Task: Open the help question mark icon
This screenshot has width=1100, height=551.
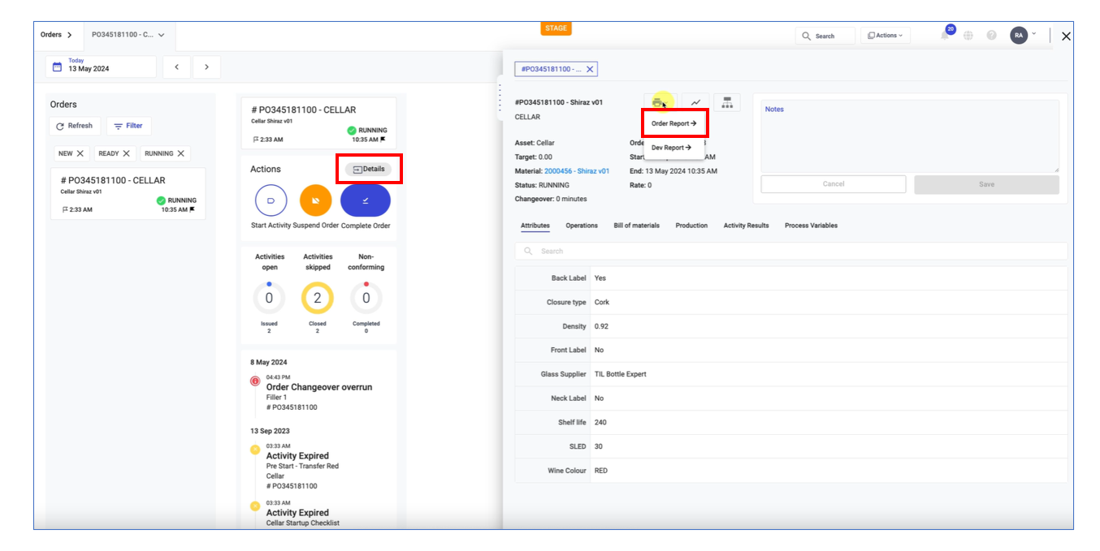Action: pyautogui.click(x=991, y=36)
